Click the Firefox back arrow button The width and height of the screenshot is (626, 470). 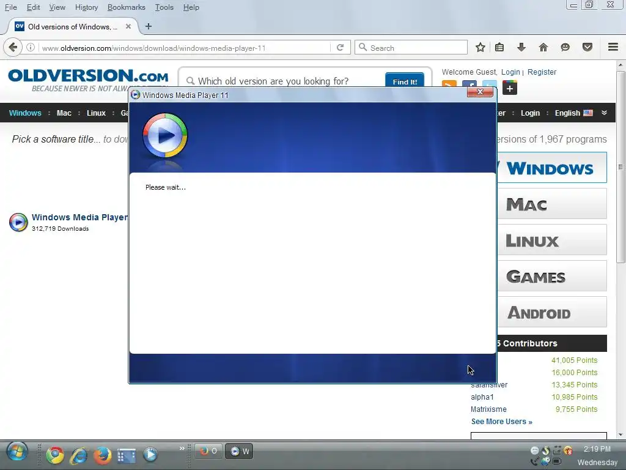pyautogui.click(x=13, y=48)
